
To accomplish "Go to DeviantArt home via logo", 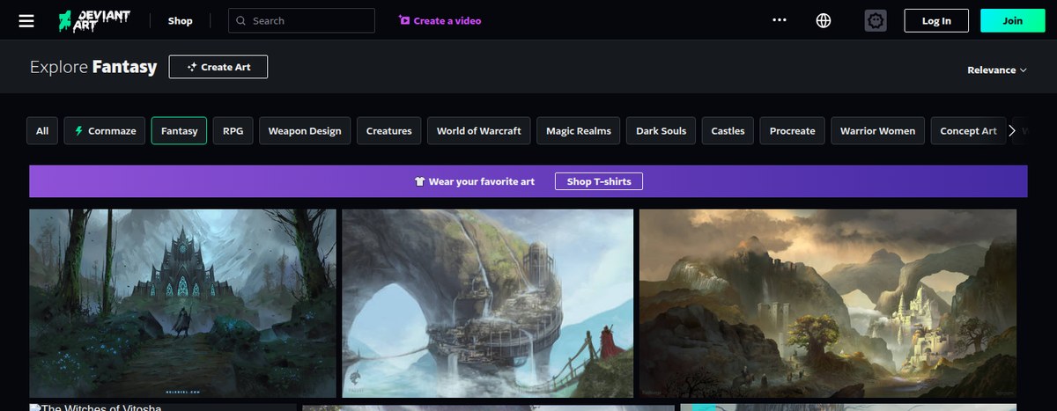I will [x=95, y=20].
